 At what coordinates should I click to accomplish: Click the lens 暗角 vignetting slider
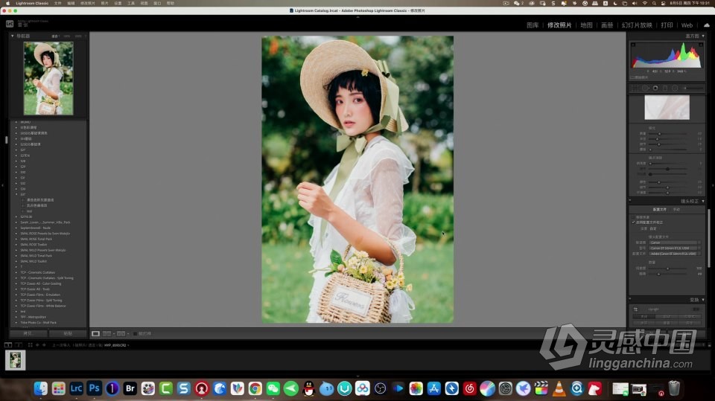click(x=667, y=274)
